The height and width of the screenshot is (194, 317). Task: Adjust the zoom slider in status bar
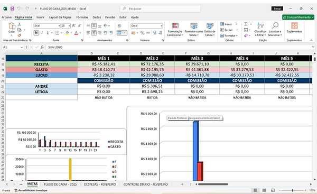(x=292, y=190)
